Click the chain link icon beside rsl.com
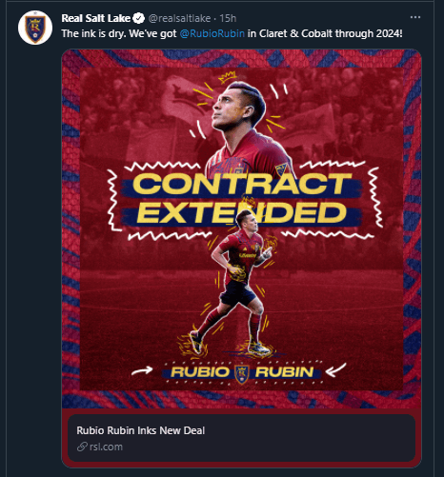This screenshot has width=444, height=477. (82, 447)
